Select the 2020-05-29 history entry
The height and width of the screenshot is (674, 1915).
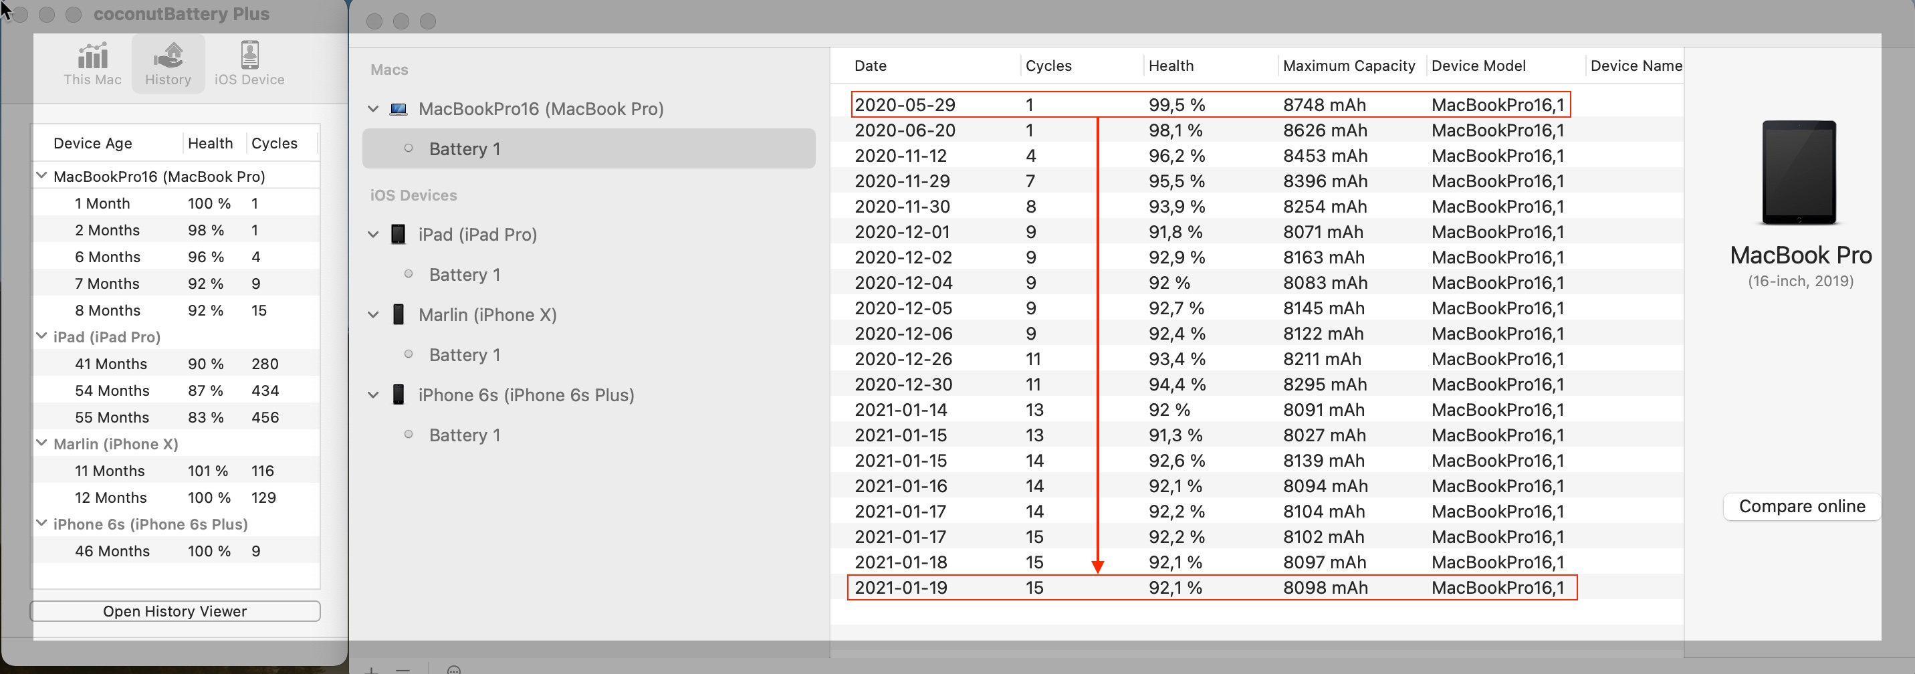click(x=1256, y=105)
